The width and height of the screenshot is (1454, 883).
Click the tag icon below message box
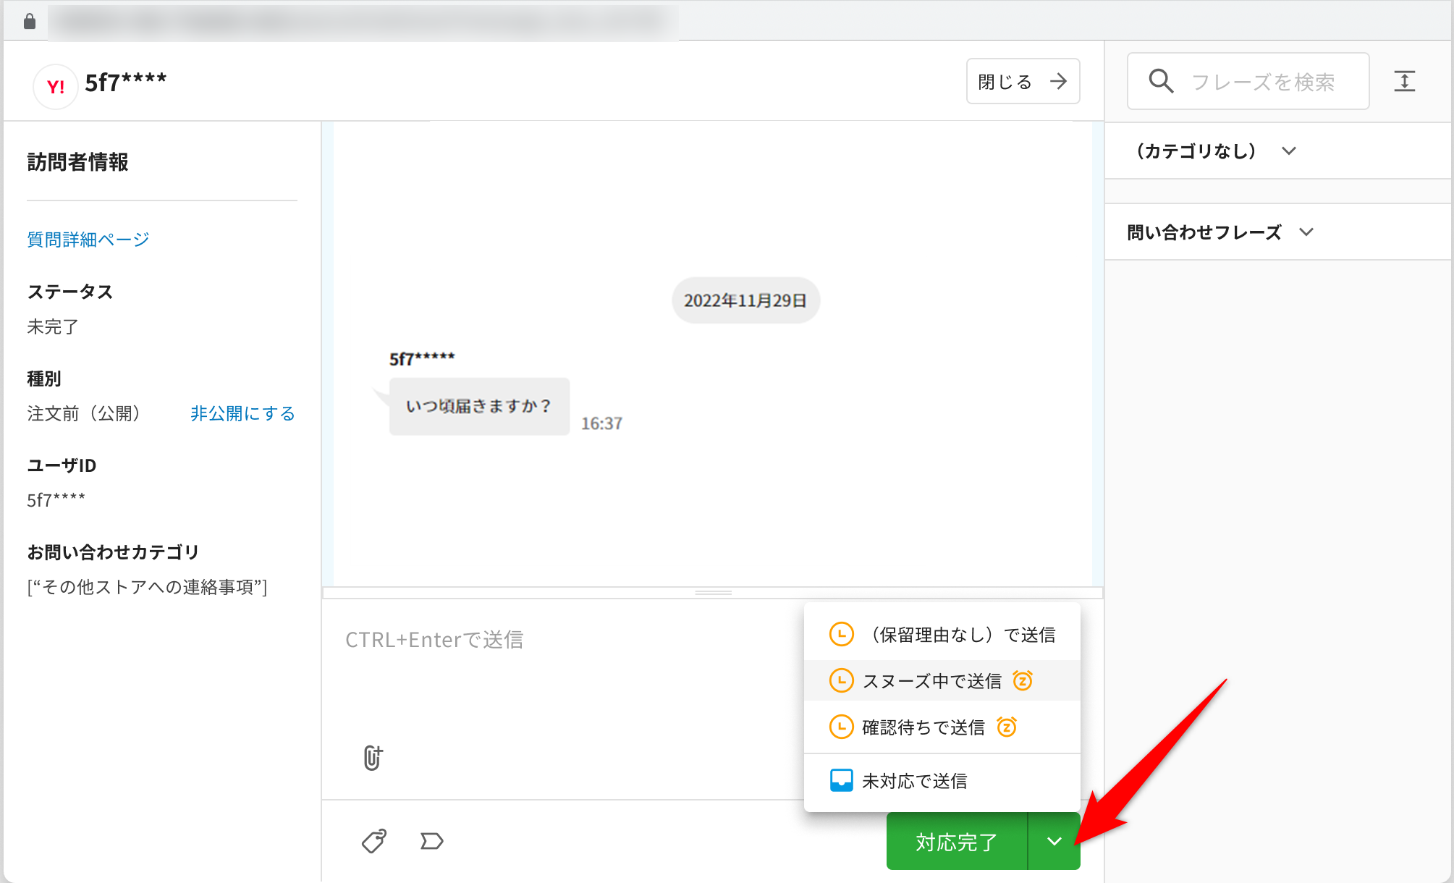pyautogui.click(x=374, y=841)
